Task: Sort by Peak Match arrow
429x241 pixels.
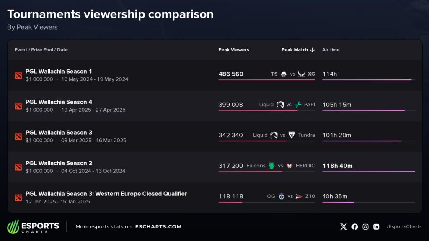Action: pos(312,50)
